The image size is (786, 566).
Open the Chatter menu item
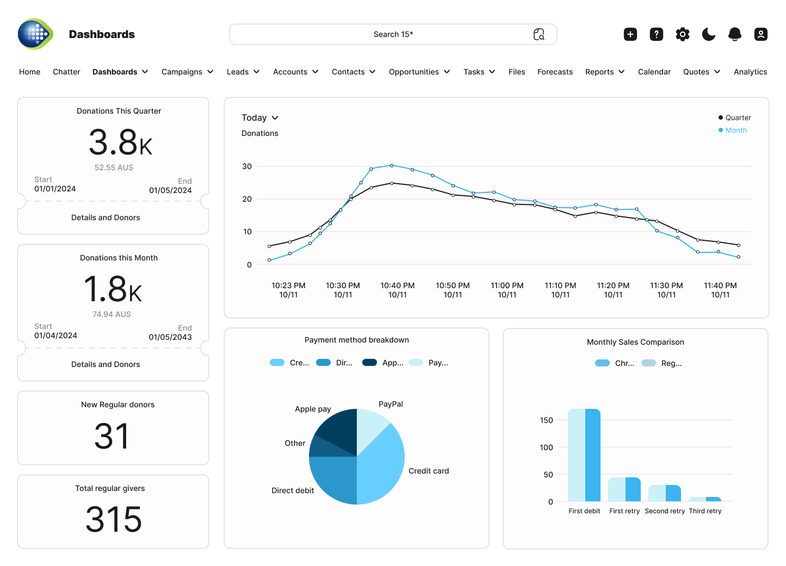click(x=66, y=72)
